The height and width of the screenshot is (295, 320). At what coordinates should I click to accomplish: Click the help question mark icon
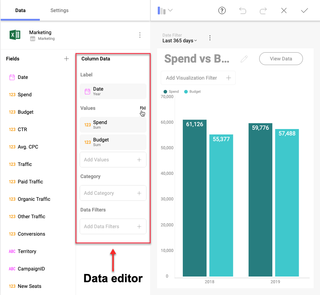point(222,11)
